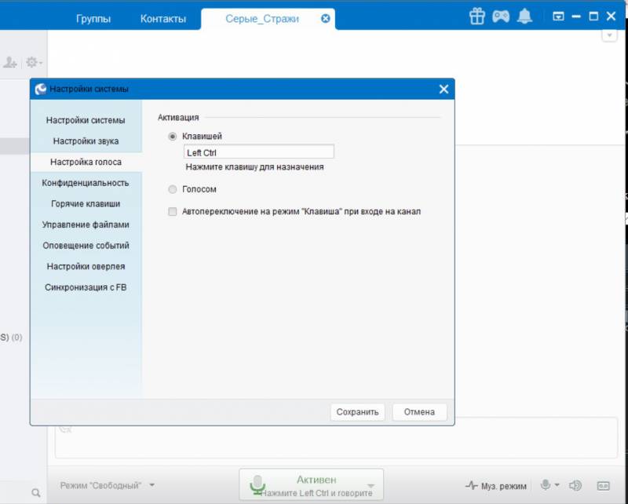Click the dialog logo icon in title bar
The width and height of the screenshot is (628, 504).
[41, 89]
